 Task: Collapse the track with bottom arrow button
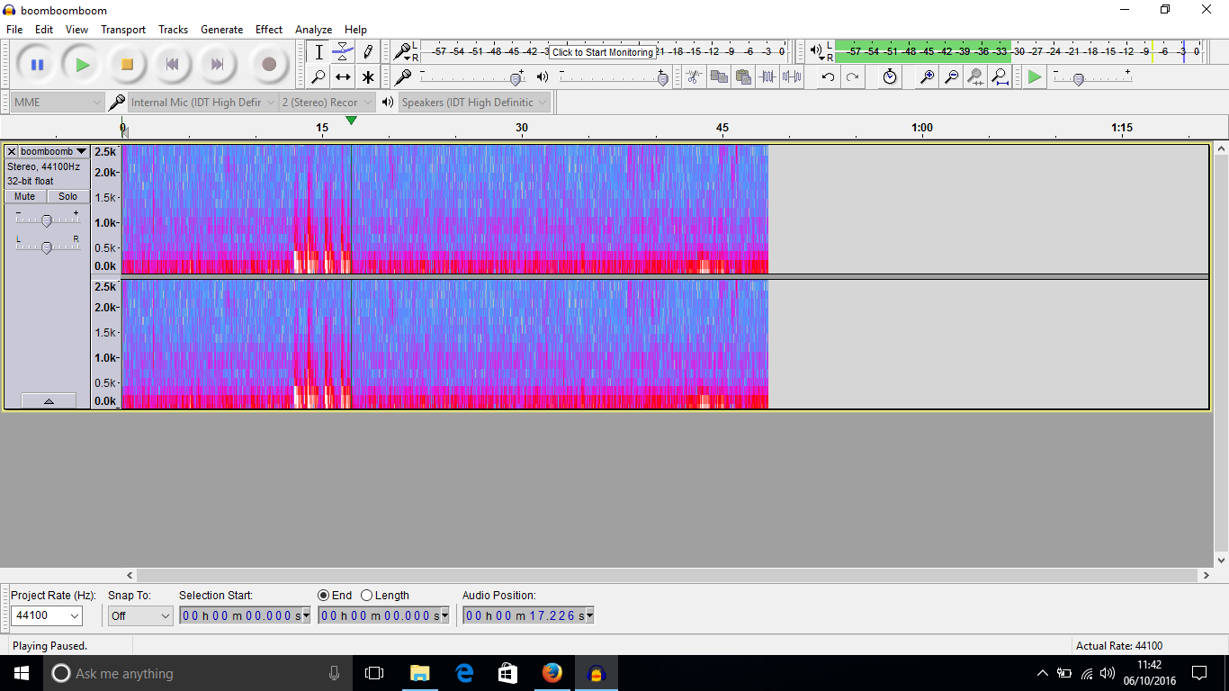(x=48, y=401)
